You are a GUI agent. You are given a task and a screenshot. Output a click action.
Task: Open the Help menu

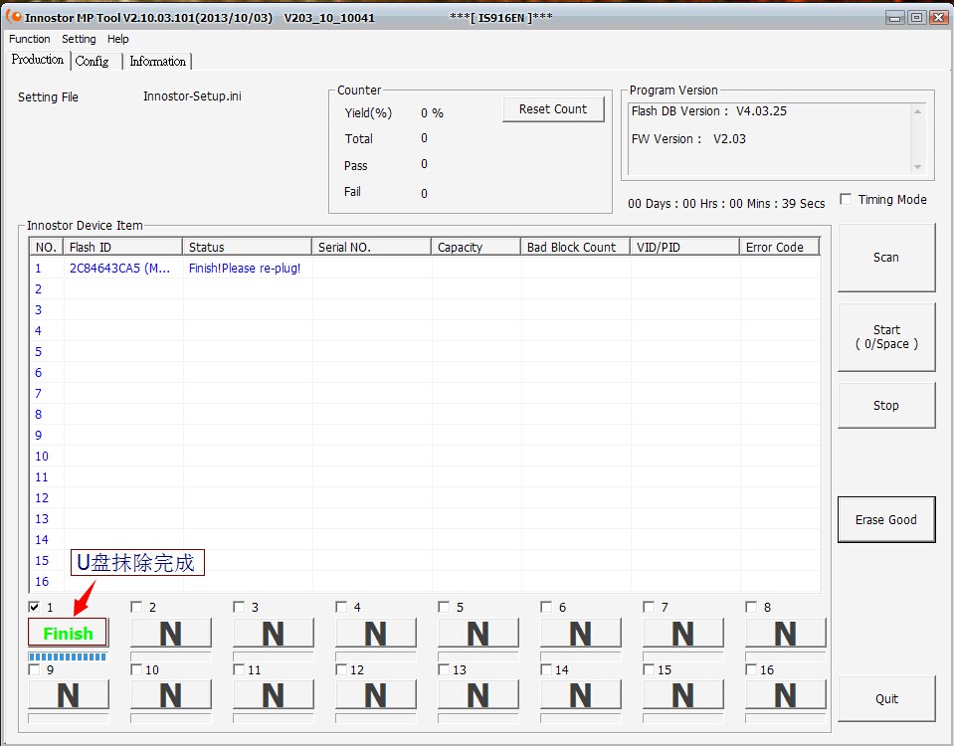[x=118, y=39]
